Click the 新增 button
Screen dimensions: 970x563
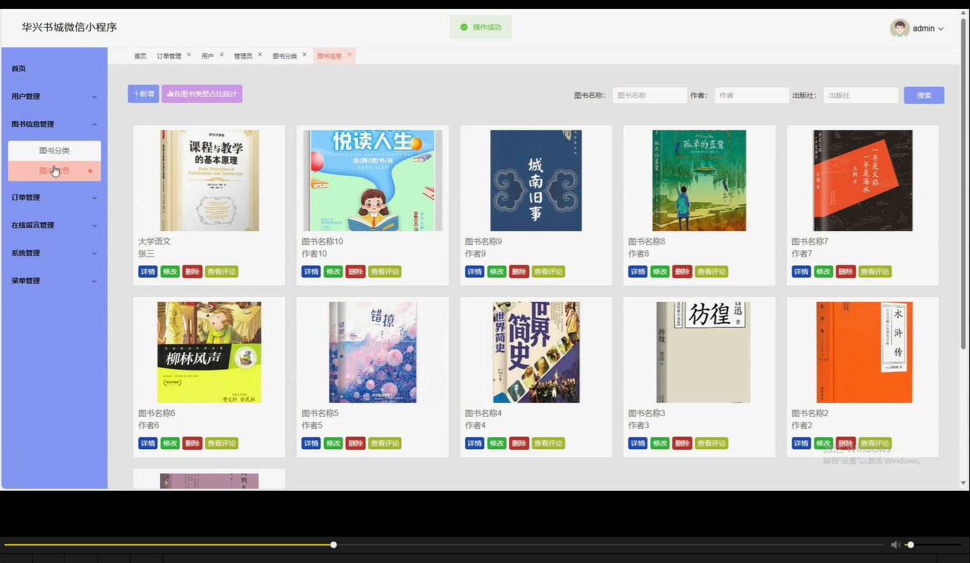(x=143, y=94)
